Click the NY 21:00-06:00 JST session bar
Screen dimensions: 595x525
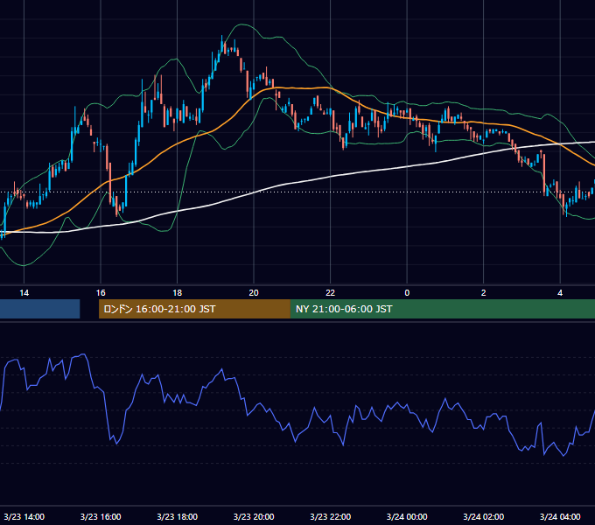(x=443, y=309)
